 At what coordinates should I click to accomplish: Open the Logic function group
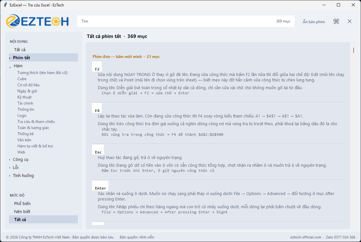point(22,116)
